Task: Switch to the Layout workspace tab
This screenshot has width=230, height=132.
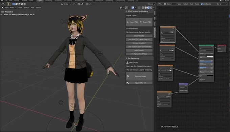Action: tap(40, 1)
